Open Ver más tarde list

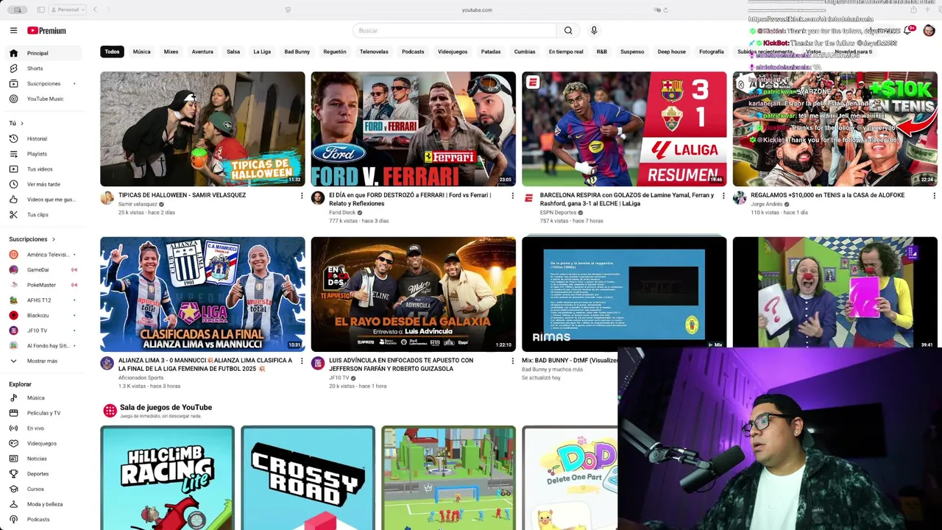tap(44, 184)
